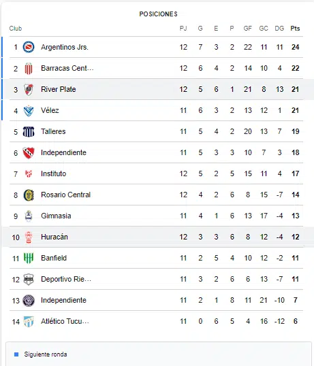Click the River Plate crest icon
The image size is (314, 366).
29,89
